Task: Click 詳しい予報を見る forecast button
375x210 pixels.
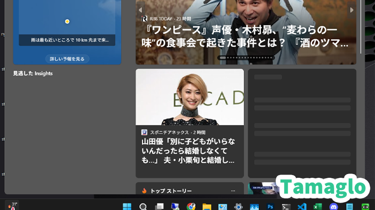Action: pyautogui.click(x=67, y=59)
